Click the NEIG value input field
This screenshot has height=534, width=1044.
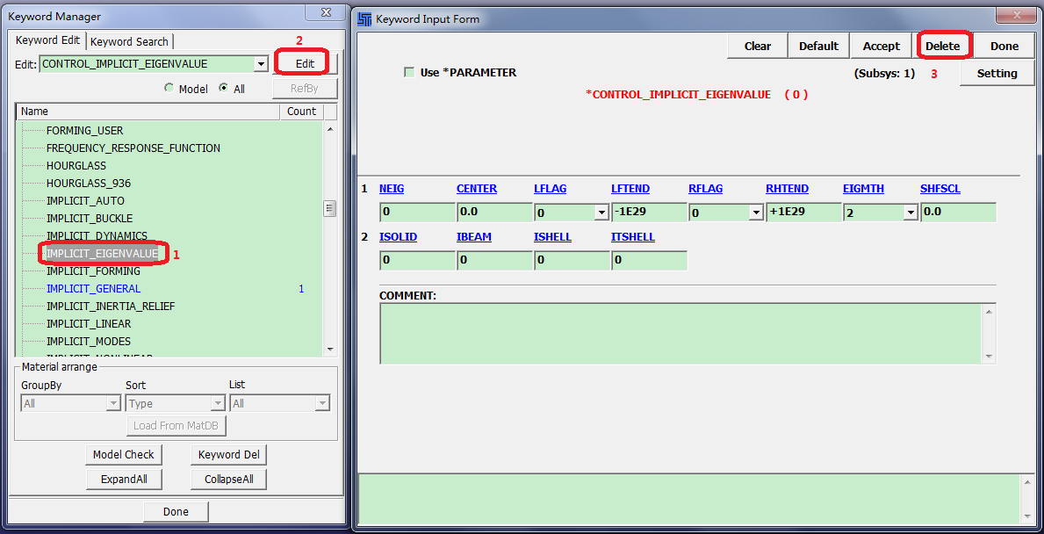tap(417, 213)
